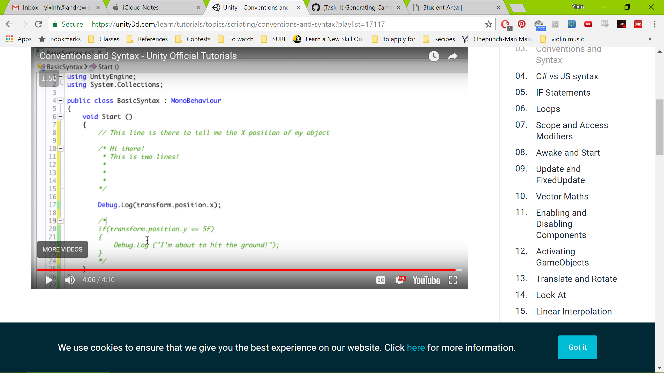Click the Watch Later clock icon

pos(434,56)
